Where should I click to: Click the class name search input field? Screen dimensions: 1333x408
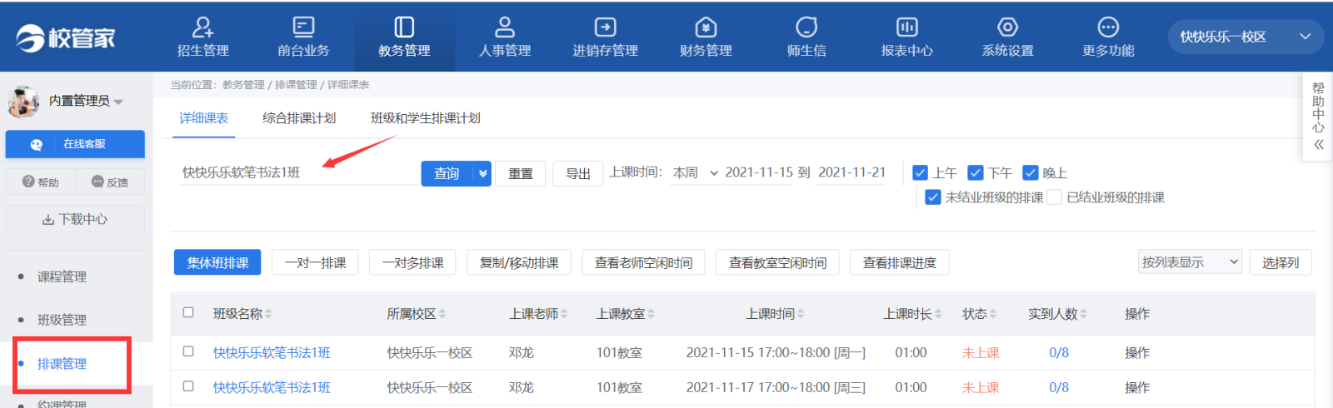pyautogui.click(x=296, y=172)
